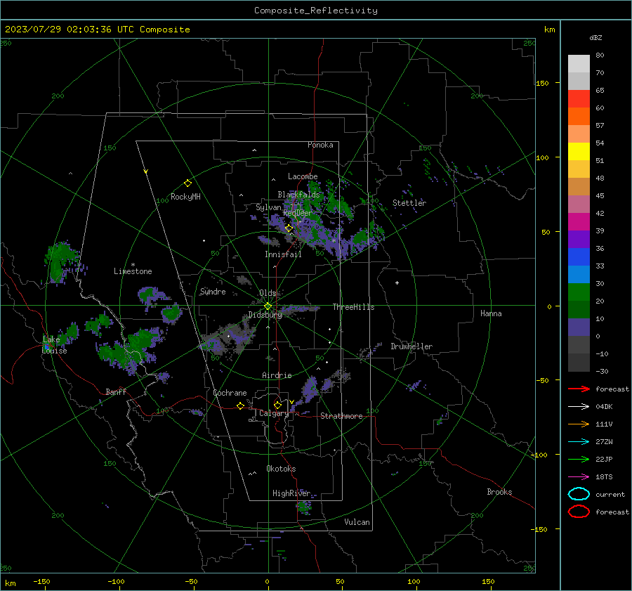This screenshot has width=632, height=591.
Task: Select the orange 57-60 dBZ swatch
Action: pyautogui.click(x=579, y=116)
